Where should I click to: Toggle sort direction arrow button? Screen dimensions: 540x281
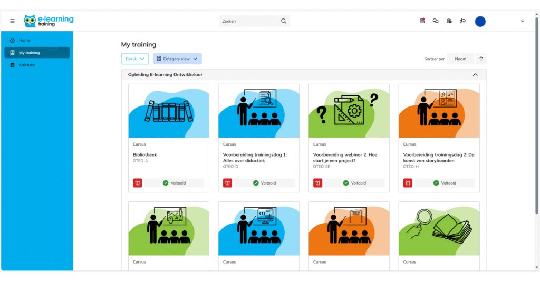coord(481,59)
